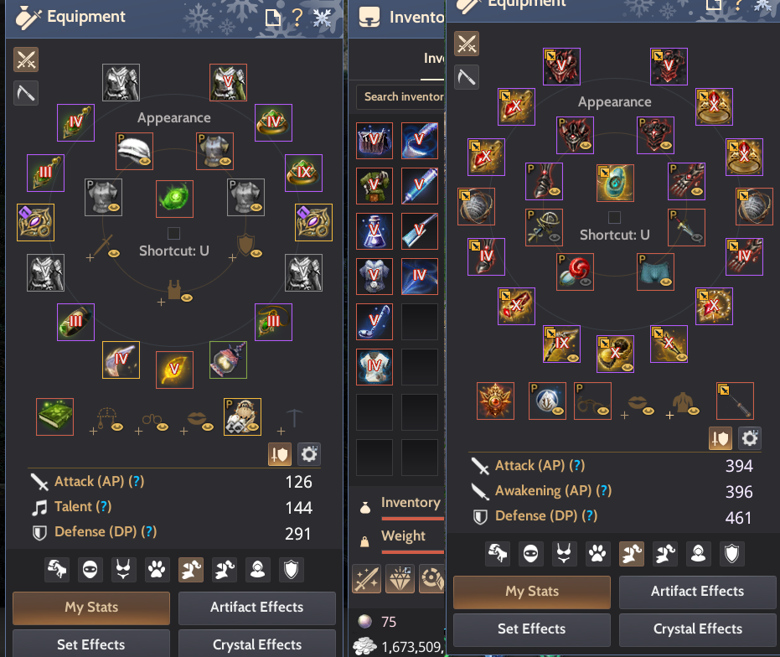Toggle the checkbox above Shortcut: U, left panel
Image resolution: width=780 pixels, height=657 pixels.
[173, 233]
